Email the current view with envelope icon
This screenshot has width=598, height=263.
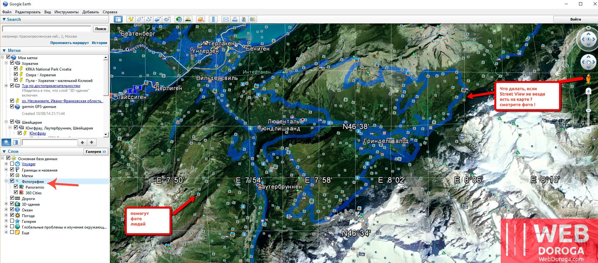[226, 19]
